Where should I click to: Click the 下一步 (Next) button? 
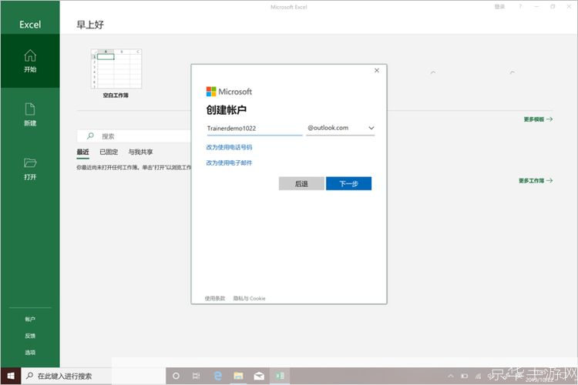[348, 183]
